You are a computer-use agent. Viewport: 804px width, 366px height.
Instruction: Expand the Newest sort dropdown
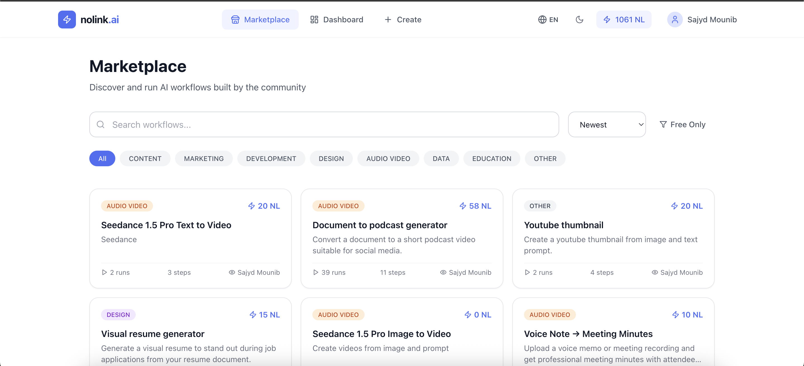607,125
